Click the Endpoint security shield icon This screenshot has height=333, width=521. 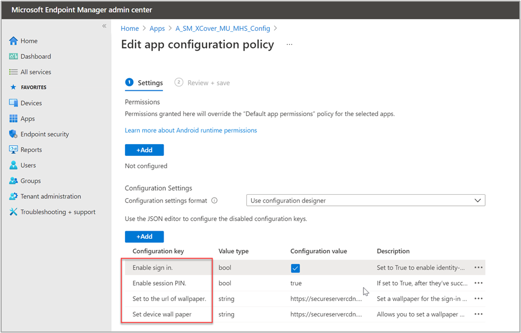14,134
